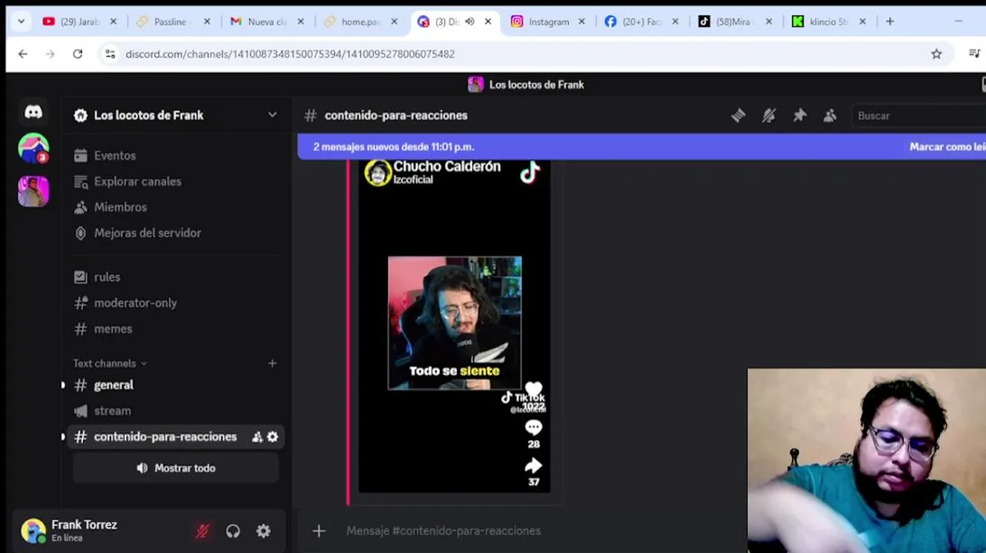Go forward with browser forward arrow
This screenshot has width=986, height=553.
pyautogui.click(x=50, y=54)
